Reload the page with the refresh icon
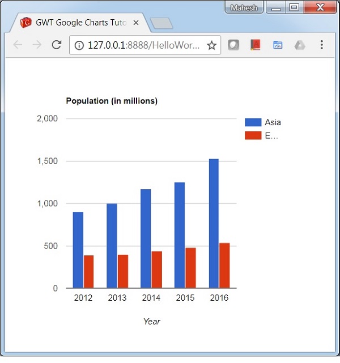 point(57,45)
